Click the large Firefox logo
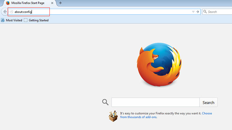 pos(159,64)
